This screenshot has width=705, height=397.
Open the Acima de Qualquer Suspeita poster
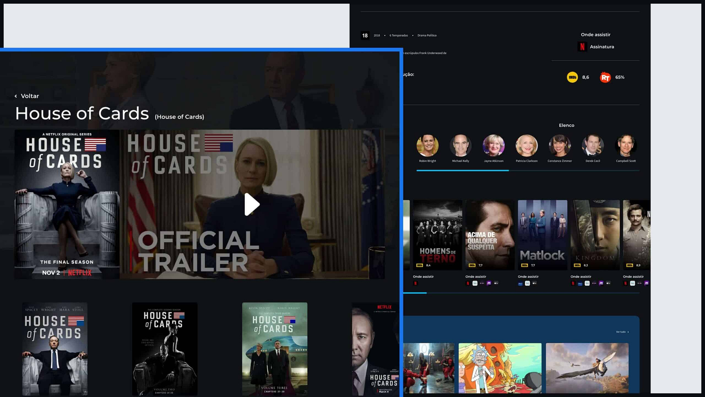[x=490, y=235]
